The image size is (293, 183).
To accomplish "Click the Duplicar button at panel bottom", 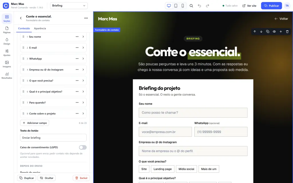I will (27, 178).
